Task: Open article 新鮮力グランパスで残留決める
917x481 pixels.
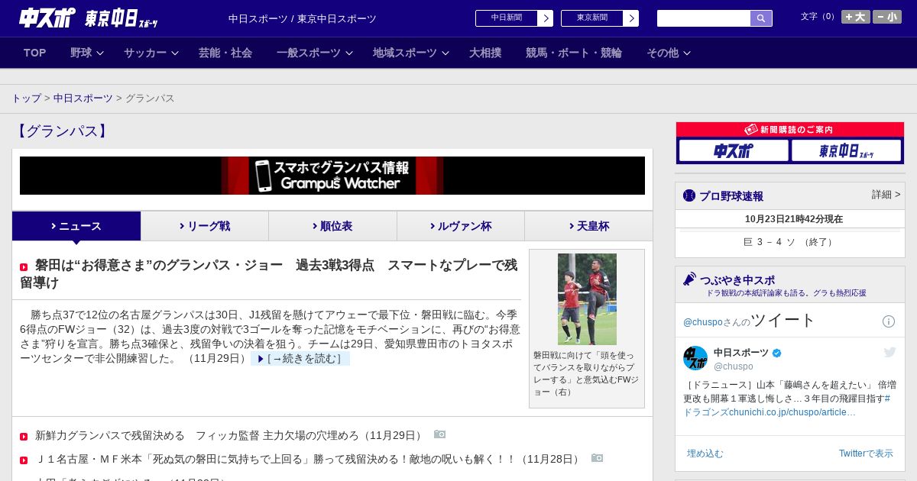Action: click(230, 435)
